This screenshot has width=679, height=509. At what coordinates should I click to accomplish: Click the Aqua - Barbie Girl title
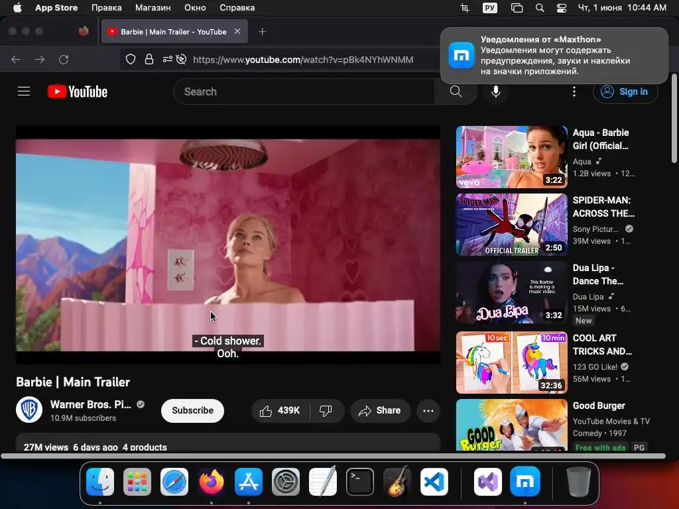[x=601, y=139]
